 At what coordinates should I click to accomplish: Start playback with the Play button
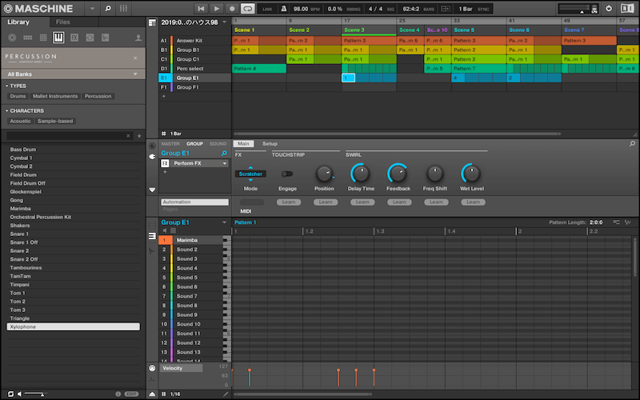(217, 9)
